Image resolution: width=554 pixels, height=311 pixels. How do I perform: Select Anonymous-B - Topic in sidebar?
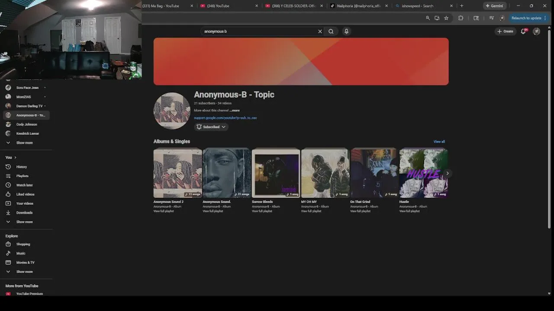26,115
